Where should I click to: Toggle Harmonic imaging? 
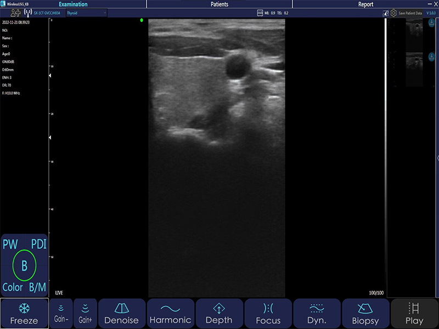[x=171, y=314]
